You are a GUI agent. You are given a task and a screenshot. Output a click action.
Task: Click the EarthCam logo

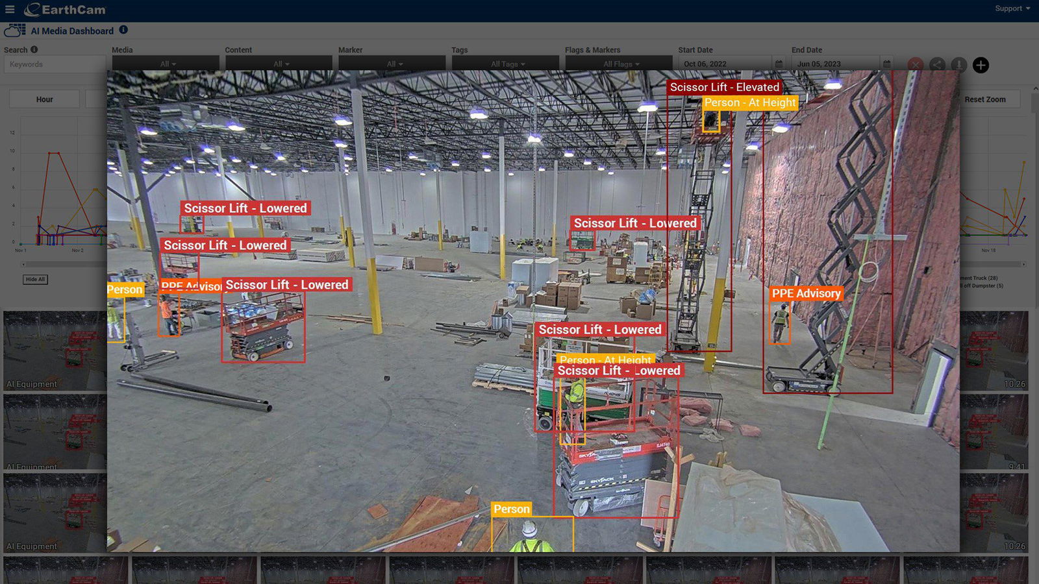[x=65, y=10]
